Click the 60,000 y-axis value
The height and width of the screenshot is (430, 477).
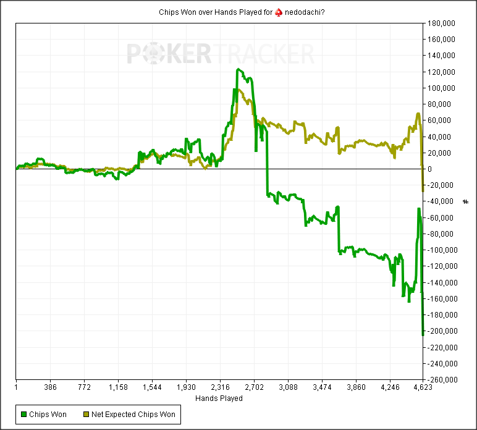439,120
